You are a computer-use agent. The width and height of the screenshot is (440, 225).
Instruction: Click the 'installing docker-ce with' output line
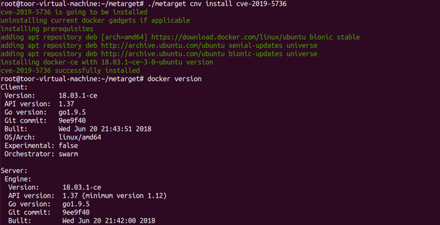pyautogui.click(x=106, y=62)
